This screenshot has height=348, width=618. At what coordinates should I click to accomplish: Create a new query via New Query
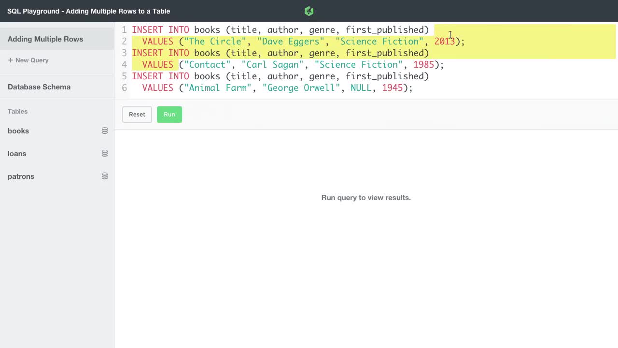coord(28,60)
